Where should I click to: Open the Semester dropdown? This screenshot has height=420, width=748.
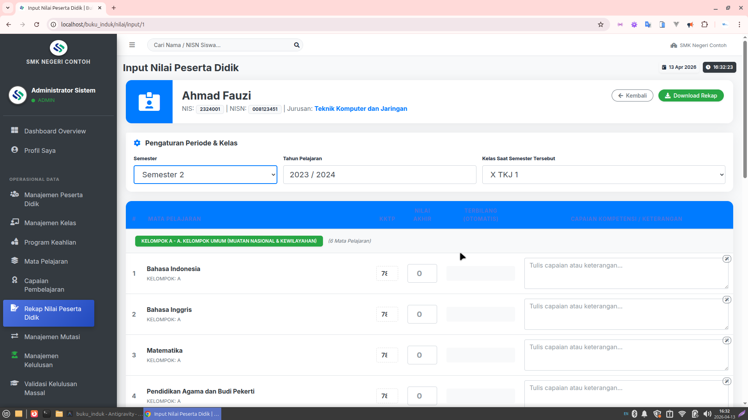pos(205,175)
